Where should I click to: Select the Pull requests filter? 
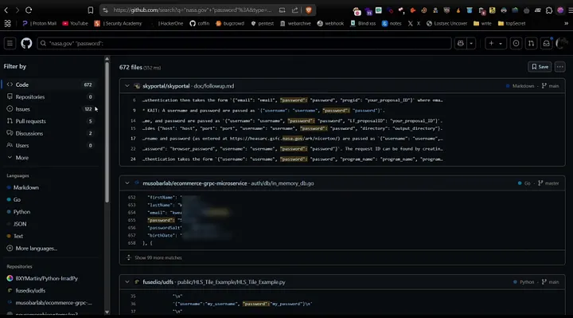pyautogui.click(x=49, y=121)
